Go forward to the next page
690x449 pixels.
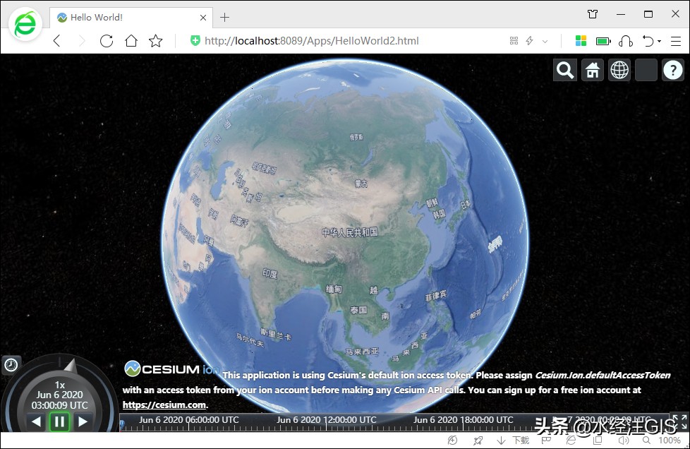[81, 41]
